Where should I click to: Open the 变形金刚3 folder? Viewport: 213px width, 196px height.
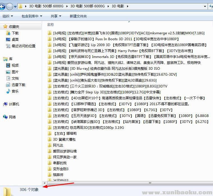click(61, 169)
